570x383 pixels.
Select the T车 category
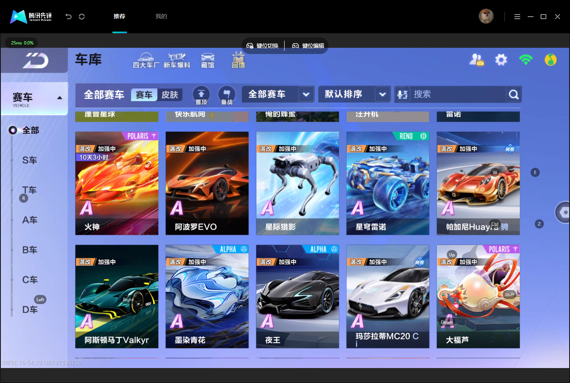click(x=29, y=190)
